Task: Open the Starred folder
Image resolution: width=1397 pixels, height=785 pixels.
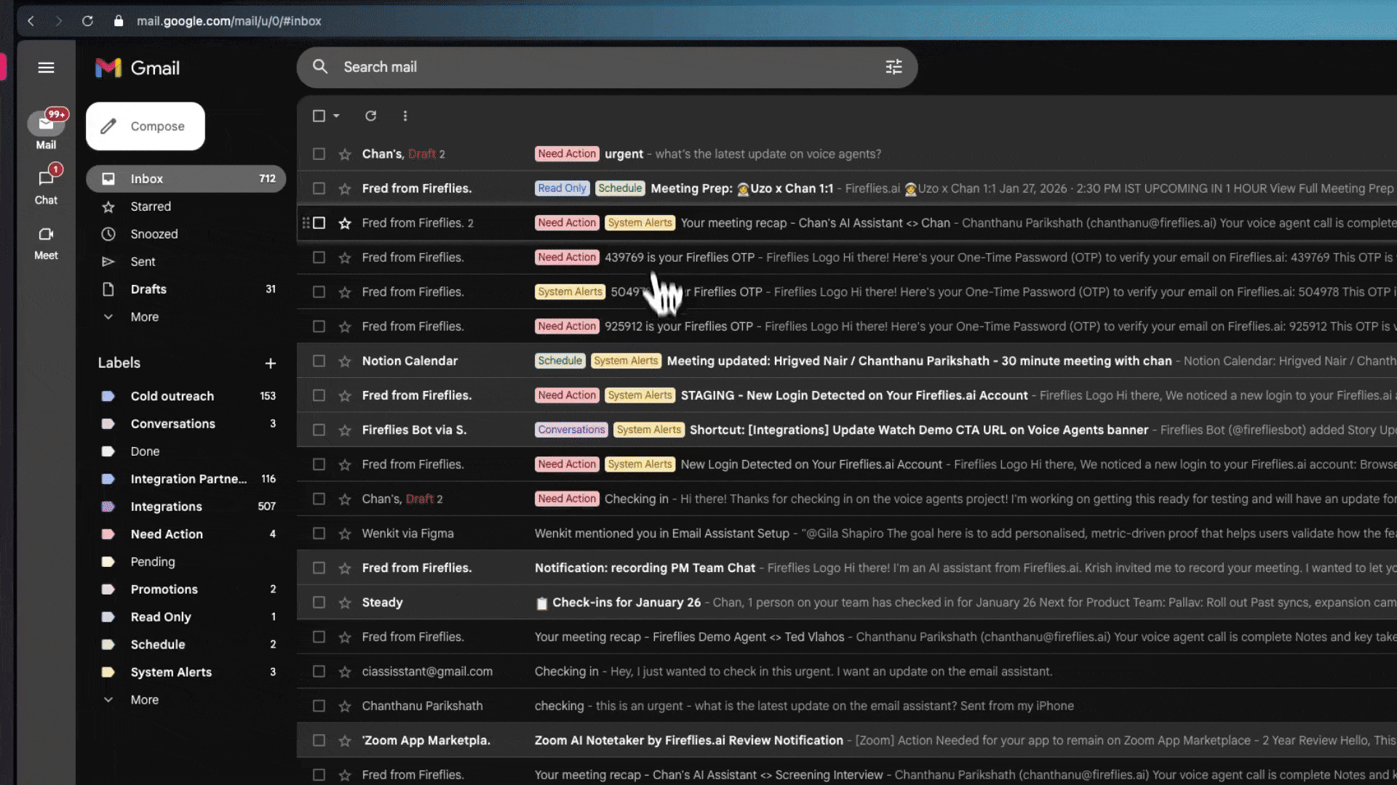Action: click(186, 206)
